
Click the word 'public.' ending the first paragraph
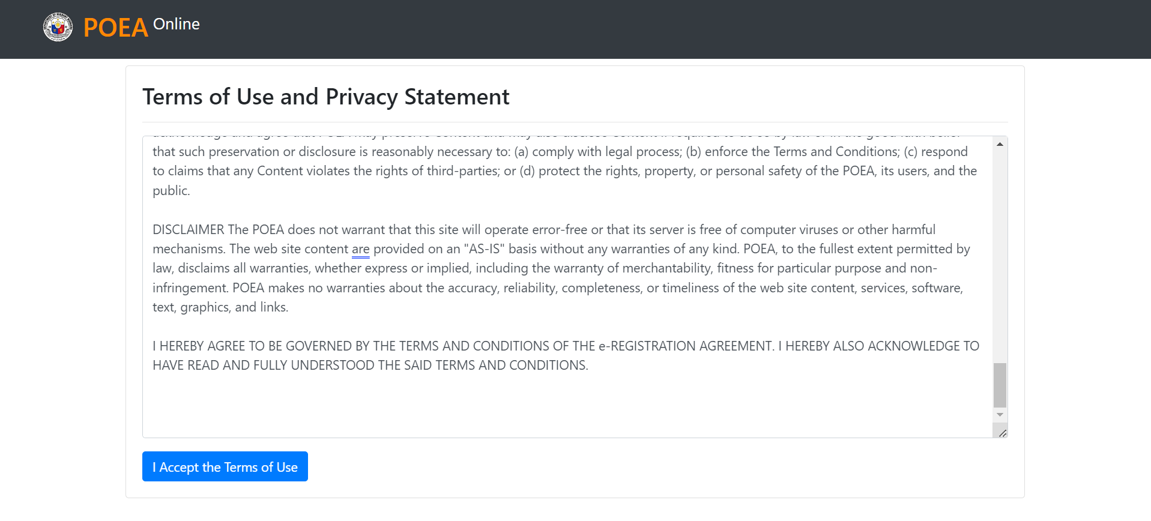click(171, 190)
